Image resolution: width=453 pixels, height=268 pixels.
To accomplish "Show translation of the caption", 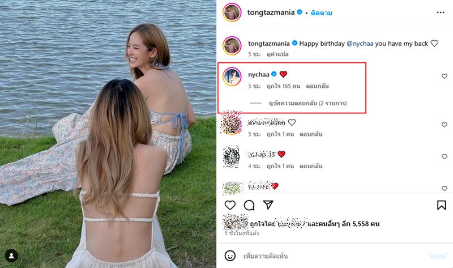I will pos(275,54).
